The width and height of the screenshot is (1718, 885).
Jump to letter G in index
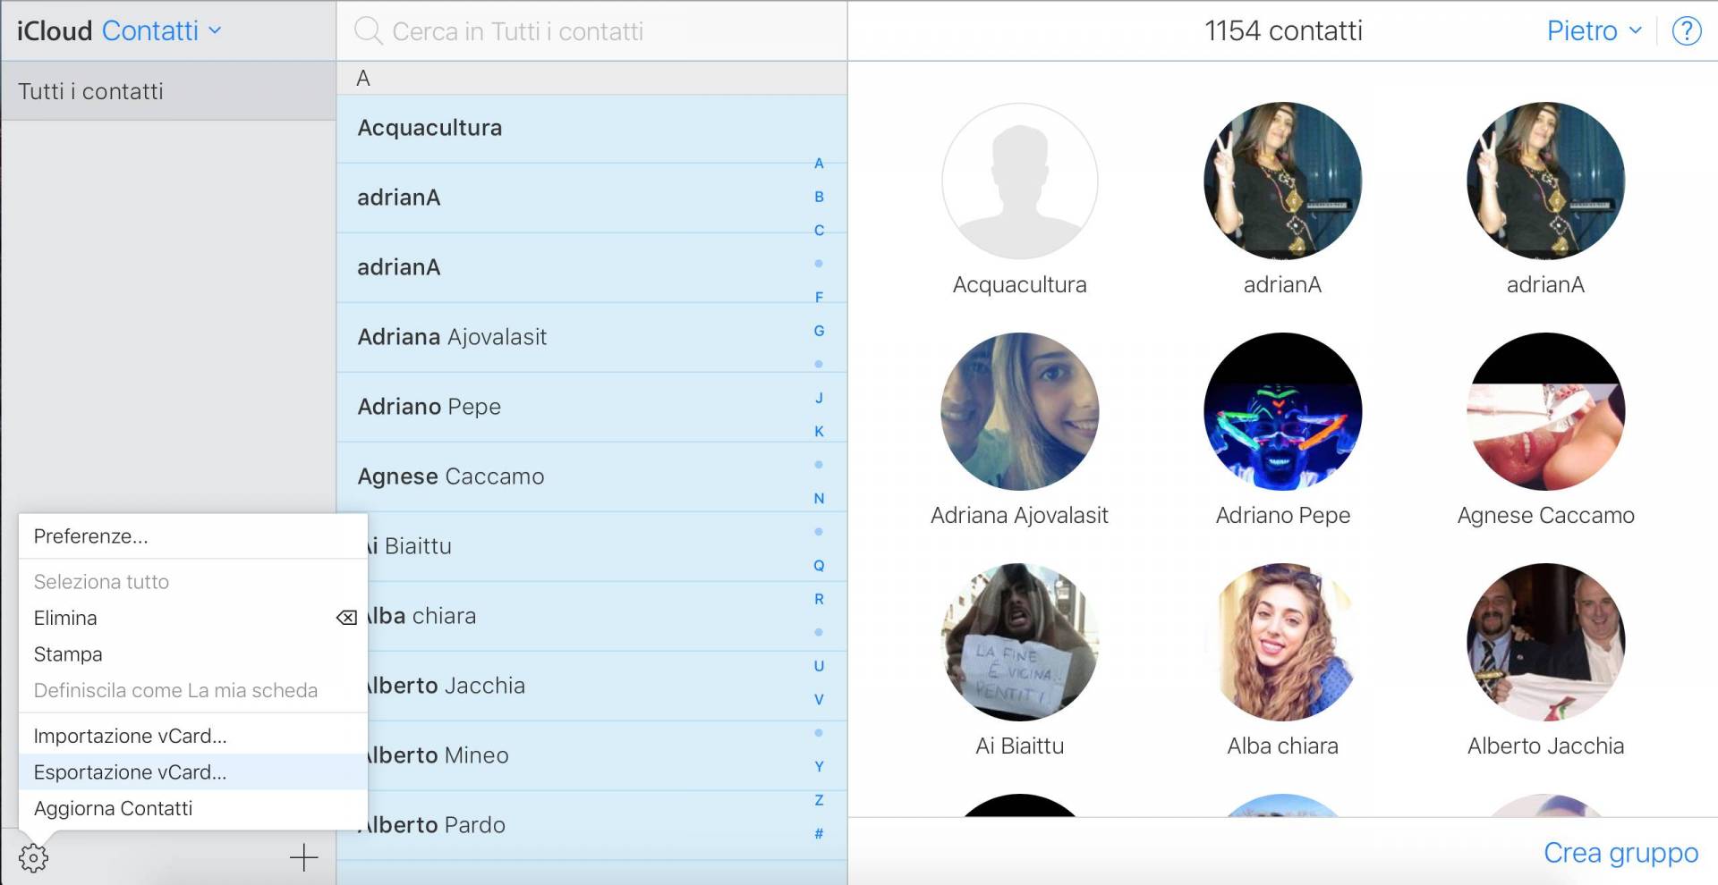click(x=819, y=331)
